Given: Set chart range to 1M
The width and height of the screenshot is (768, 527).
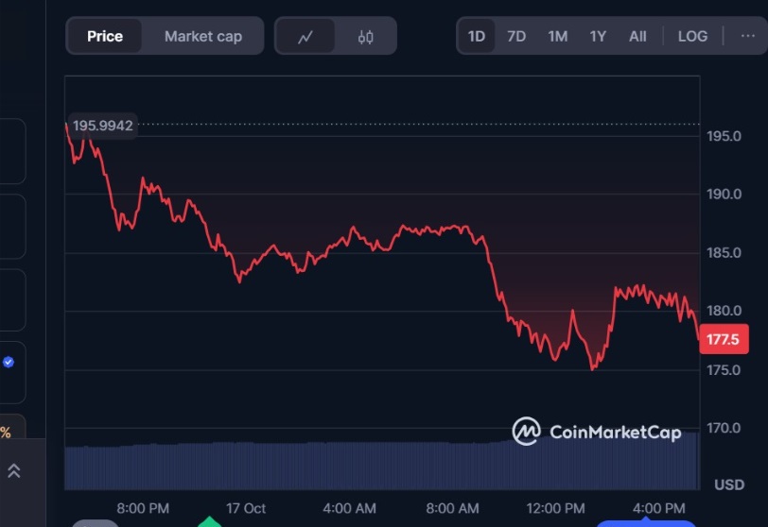Looking at the screenshot, I should (x=558, y=36).
